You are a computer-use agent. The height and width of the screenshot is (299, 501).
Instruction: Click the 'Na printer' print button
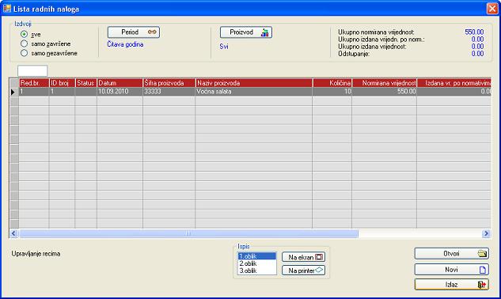pos(304,271)
